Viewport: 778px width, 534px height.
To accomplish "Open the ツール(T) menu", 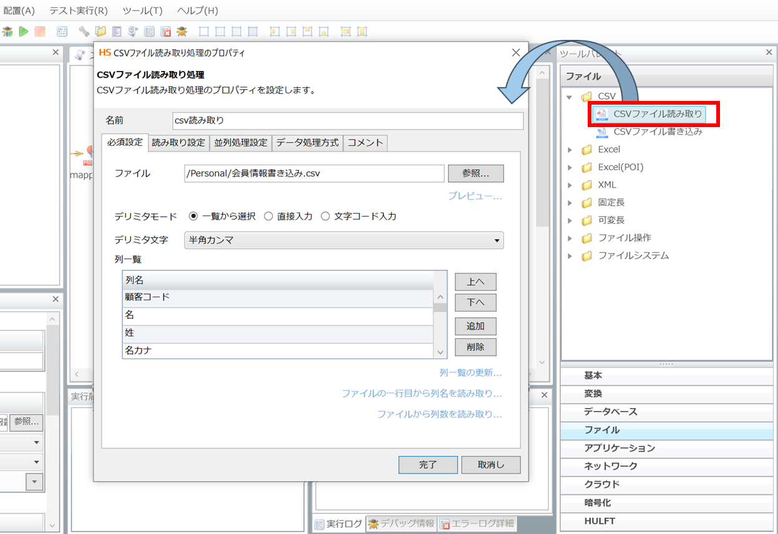I will tap(142, 11).
